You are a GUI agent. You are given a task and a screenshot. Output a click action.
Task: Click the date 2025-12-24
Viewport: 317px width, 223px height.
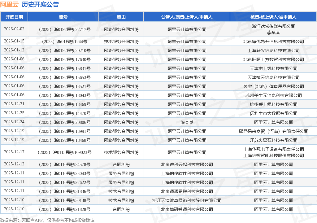[x=14, y=122]
